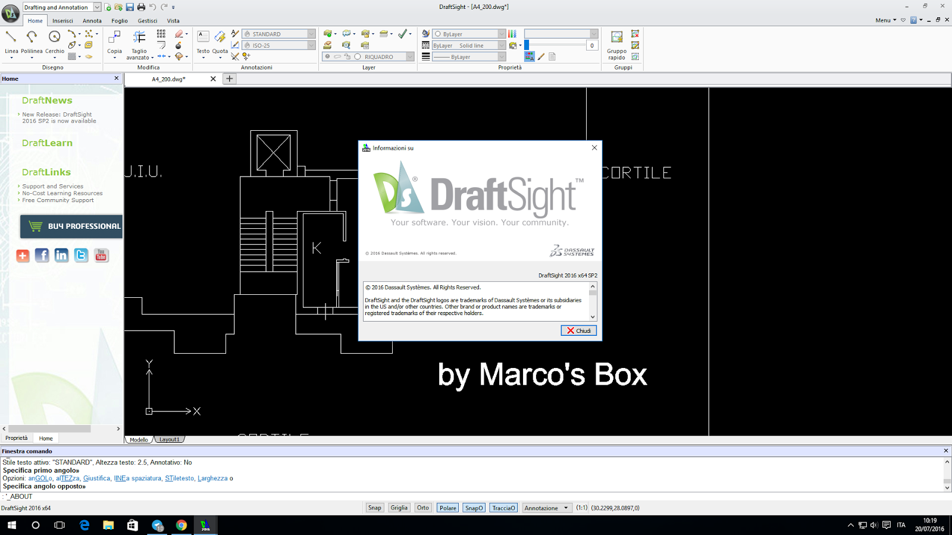Expand the Menu dropdown at top right

[886, 20]
